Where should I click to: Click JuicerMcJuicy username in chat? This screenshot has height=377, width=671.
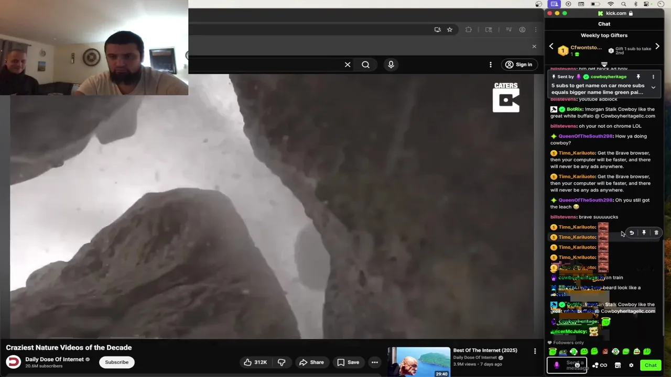tap(568, 331)
